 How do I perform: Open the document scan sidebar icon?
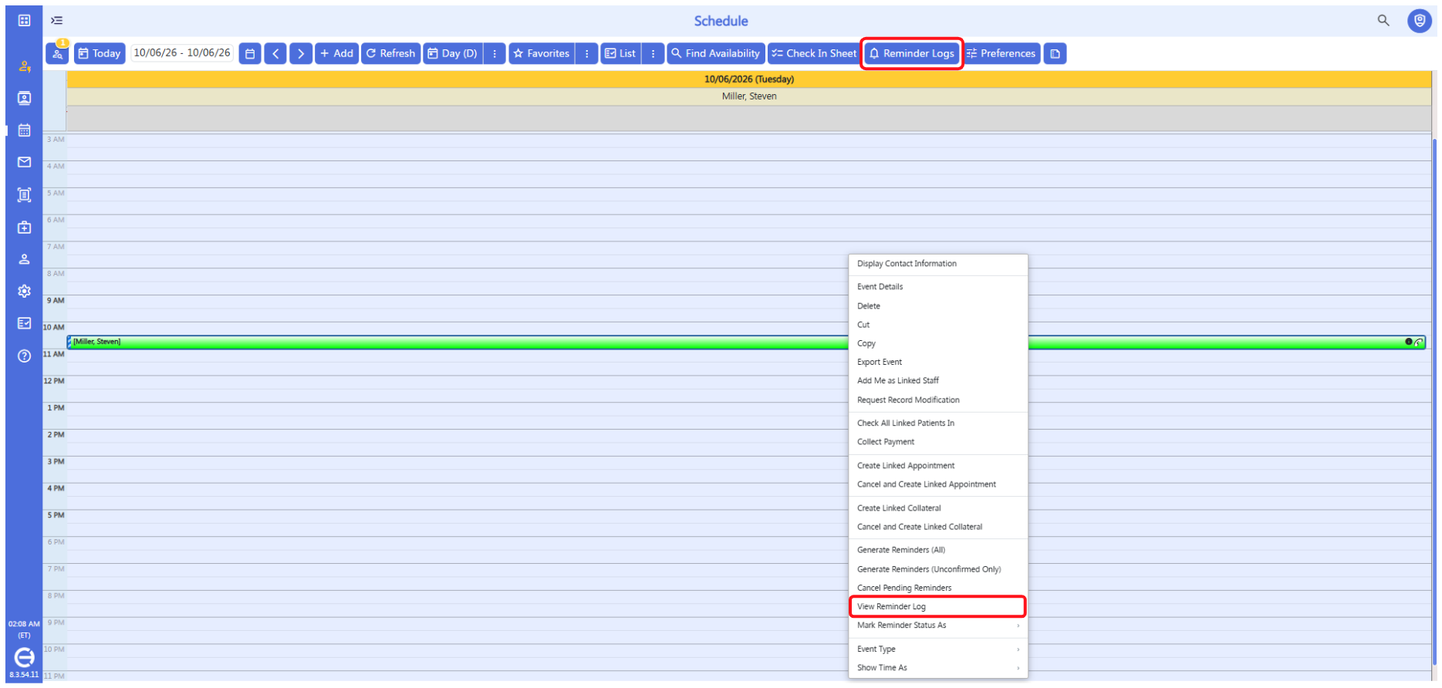(24, 195)
